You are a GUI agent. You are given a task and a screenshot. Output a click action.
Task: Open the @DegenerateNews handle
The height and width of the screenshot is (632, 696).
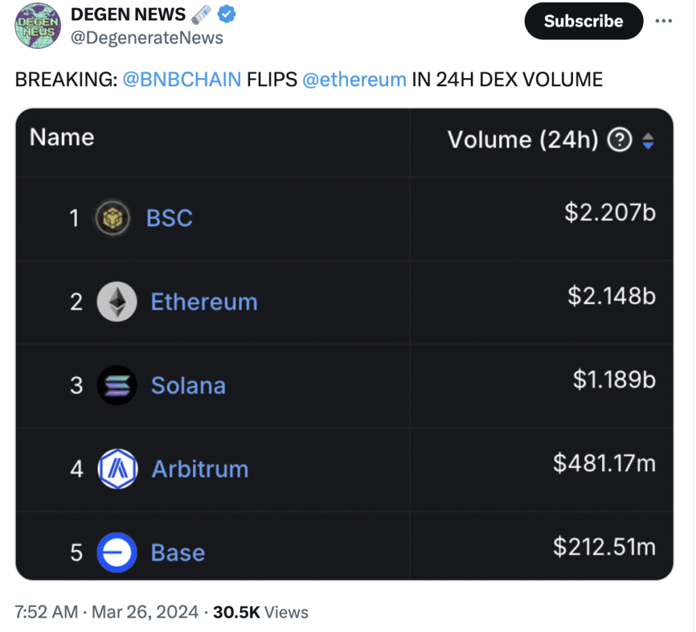click(x=147, y=38)
